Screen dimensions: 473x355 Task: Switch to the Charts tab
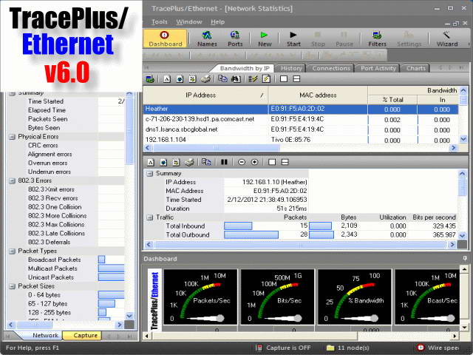(415, 69)
